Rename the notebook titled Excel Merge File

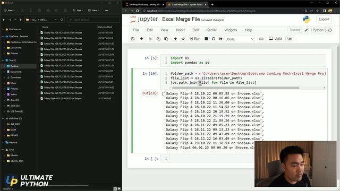(181, 19)
